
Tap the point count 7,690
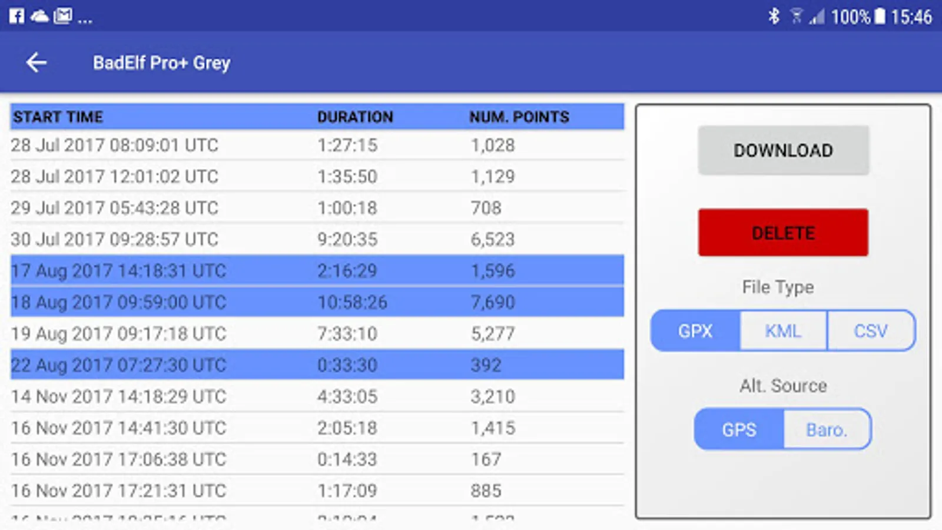pos(493,302)
